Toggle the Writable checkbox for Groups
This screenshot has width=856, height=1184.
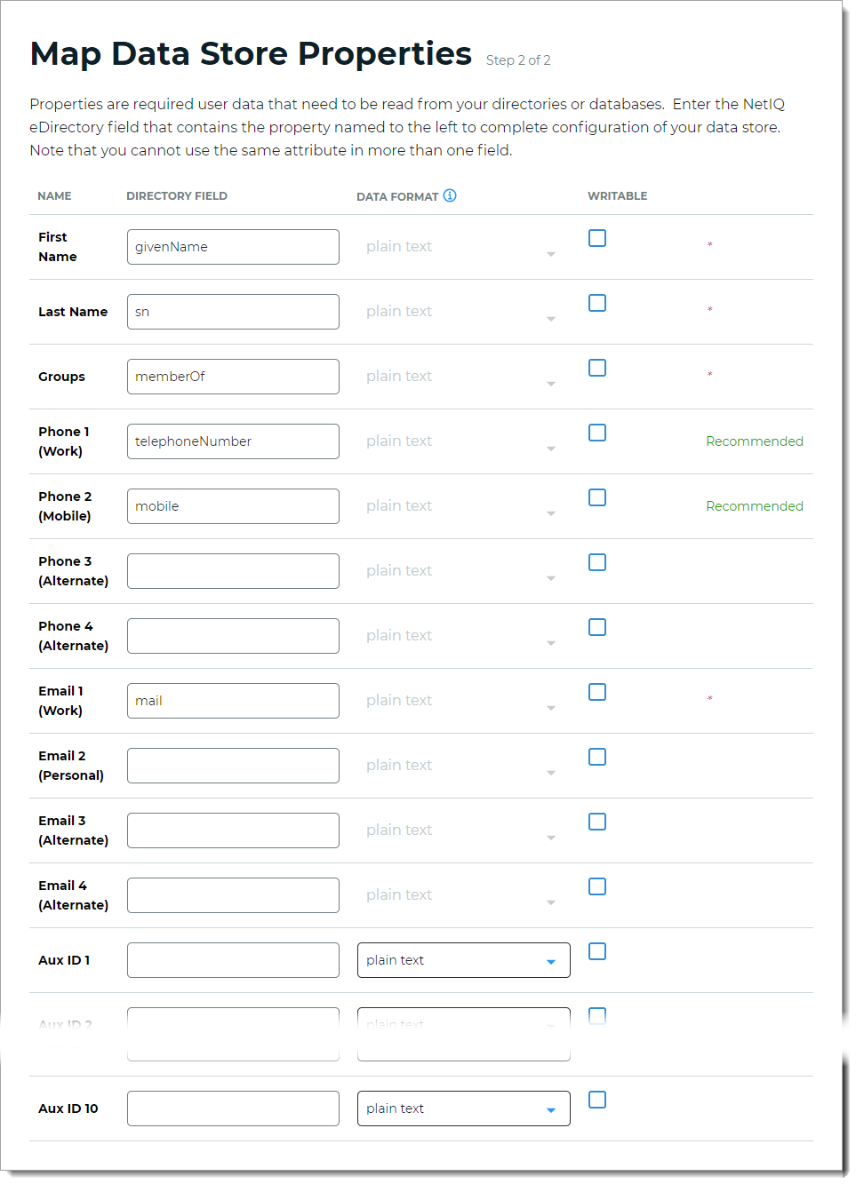coord(596,368)
